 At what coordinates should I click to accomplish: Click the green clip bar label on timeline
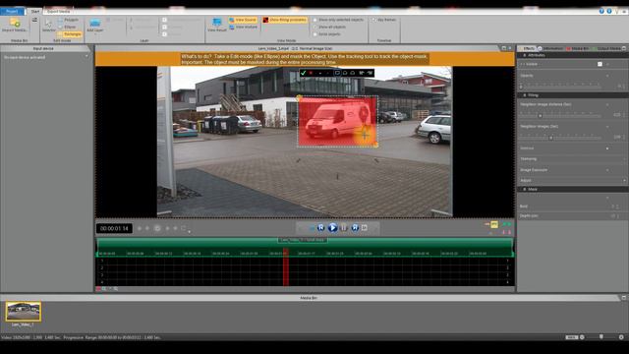(303, 240)
